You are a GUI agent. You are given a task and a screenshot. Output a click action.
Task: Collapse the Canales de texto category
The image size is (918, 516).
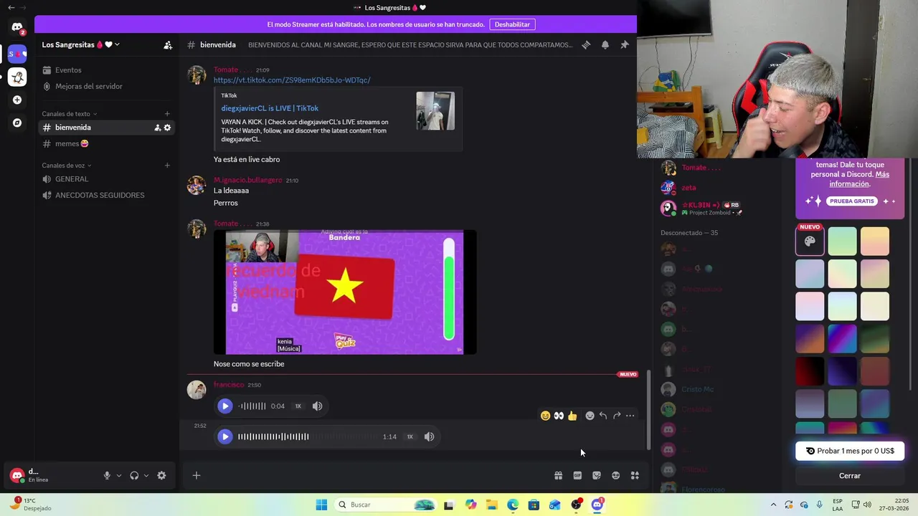click(x=70, y=114)
